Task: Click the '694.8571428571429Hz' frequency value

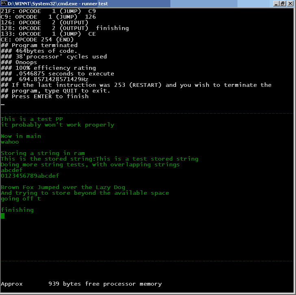Action: click(54, 80)
